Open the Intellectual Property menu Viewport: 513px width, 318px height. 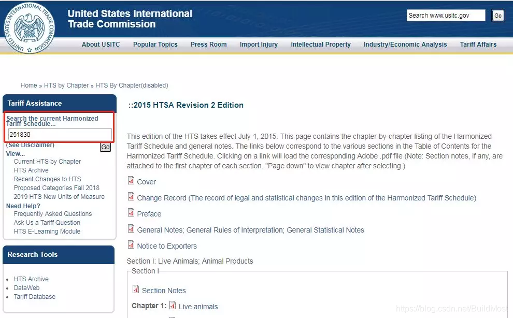[321, 45]
